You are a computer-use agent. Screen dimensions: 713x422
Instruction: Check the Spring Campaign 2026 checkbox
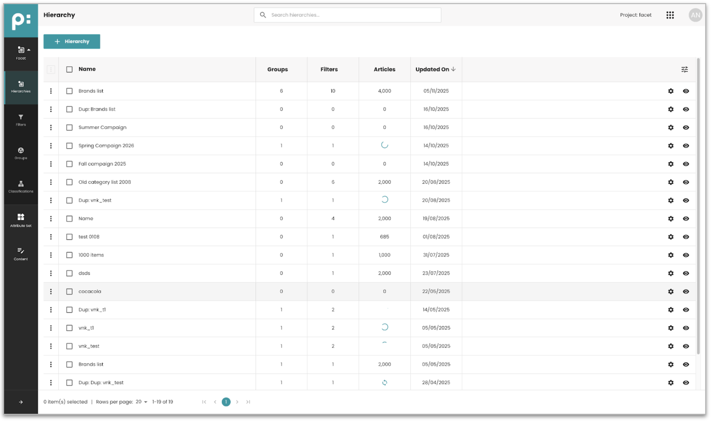(69, 146)
